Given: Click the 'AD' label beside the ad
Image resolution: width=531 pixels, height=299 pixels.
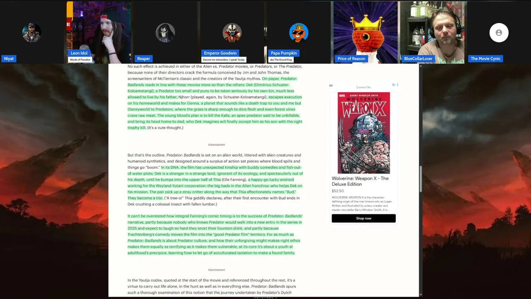Looking at the screenshot, I should pos(331,86).
